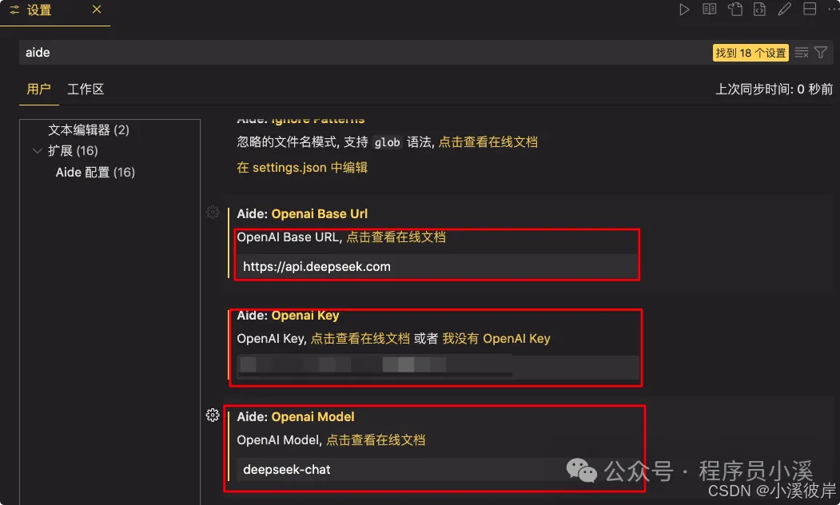
Task: Collapse the 扩展 (16) tree chevron
Action: tap(37, 151)
